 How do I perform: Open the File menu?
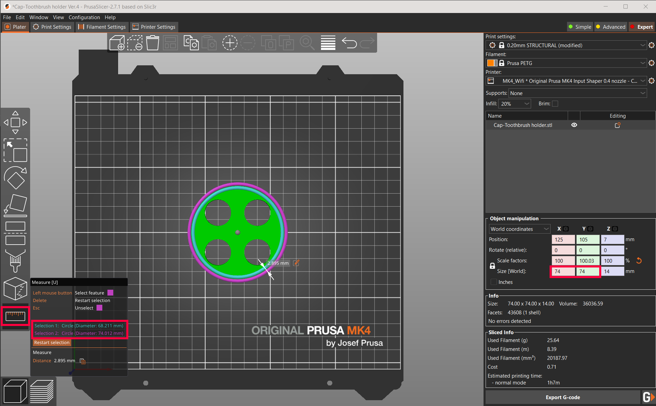click(7, 17)
